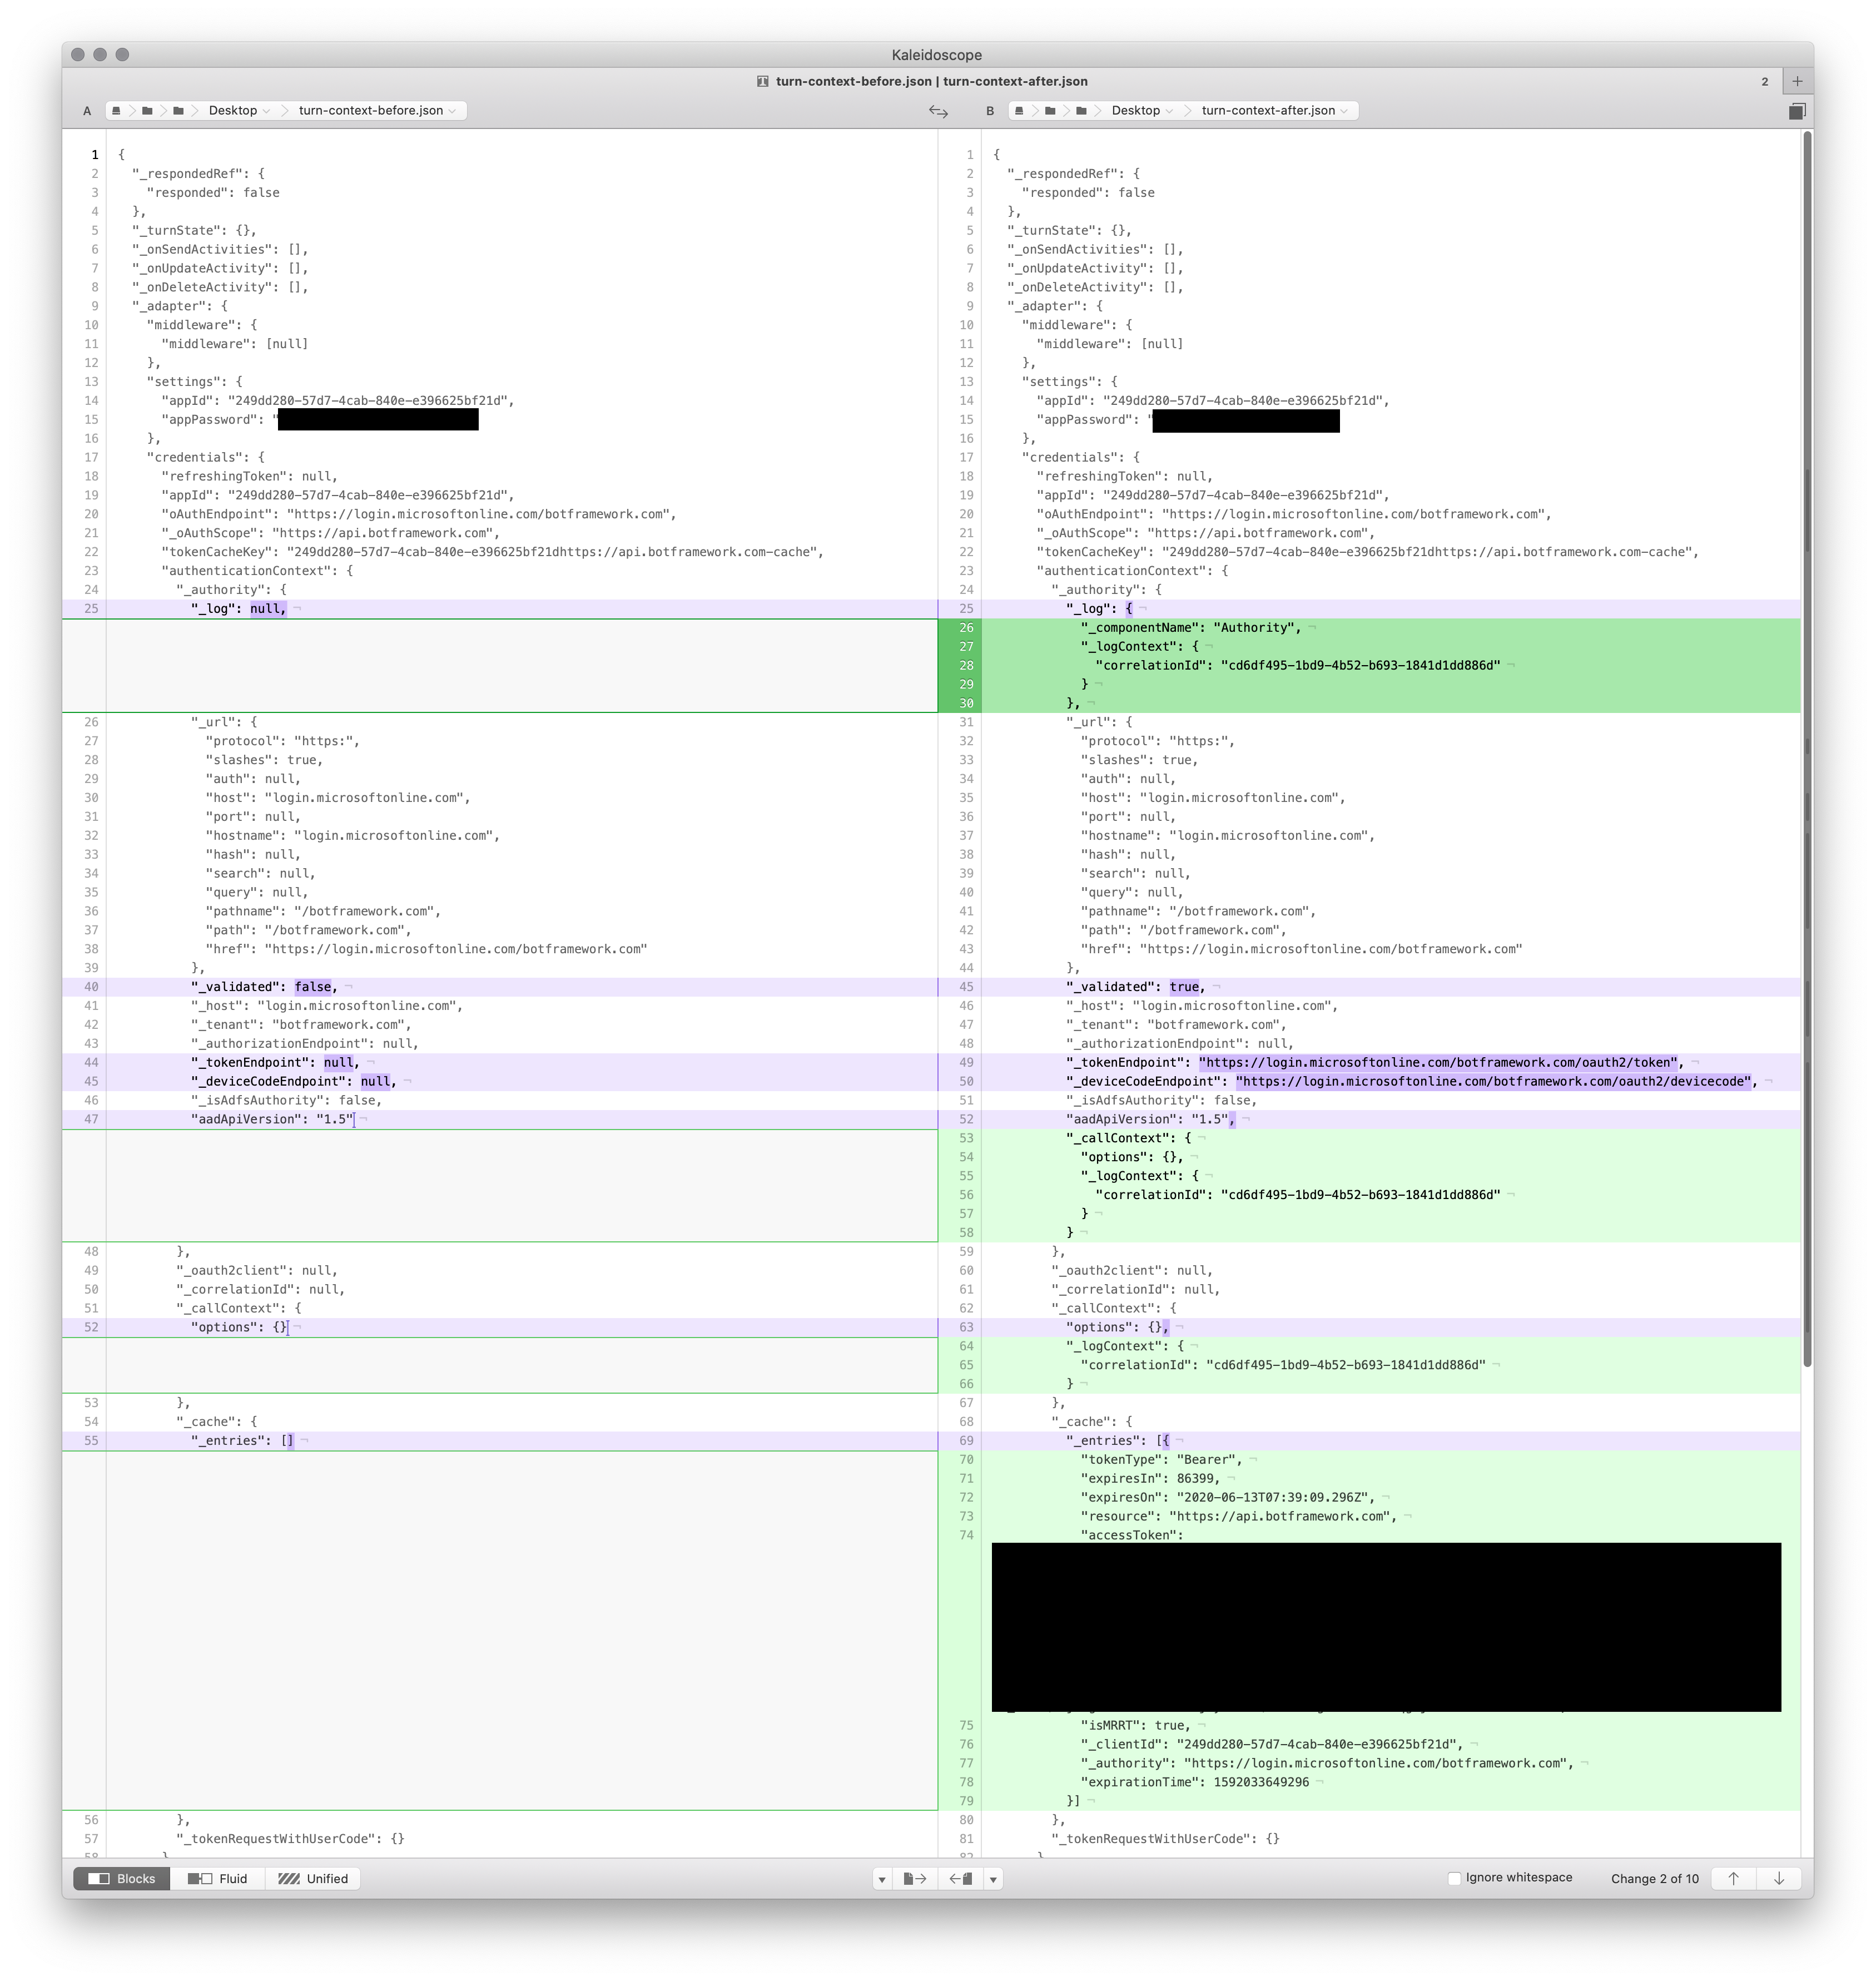Click left line 22 "tokenCacheKey" line
1876x1981 pixels.
[492, 551]
